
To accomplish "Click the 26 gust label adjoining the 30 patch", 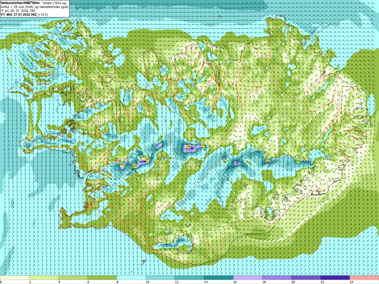I will tap(135, 166).
